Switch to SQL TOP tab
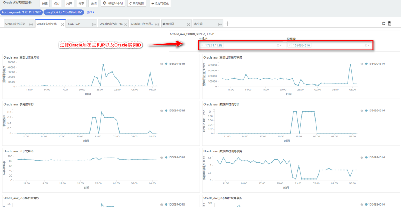The width and height of the screenshot is (401, 207). click(x=74, y=24)
